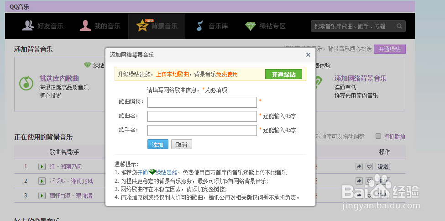This screenshot has width=445, height=221.
Task: Click song title 红 - 湘南乃风
Action: tap(66, 166)
